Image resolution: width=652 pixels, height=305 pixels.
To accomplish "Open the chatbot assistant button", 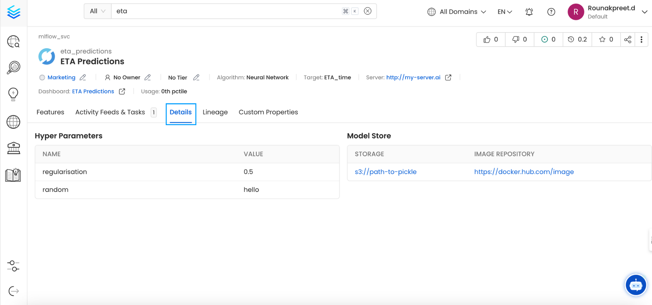I will [x=636, y=285].
